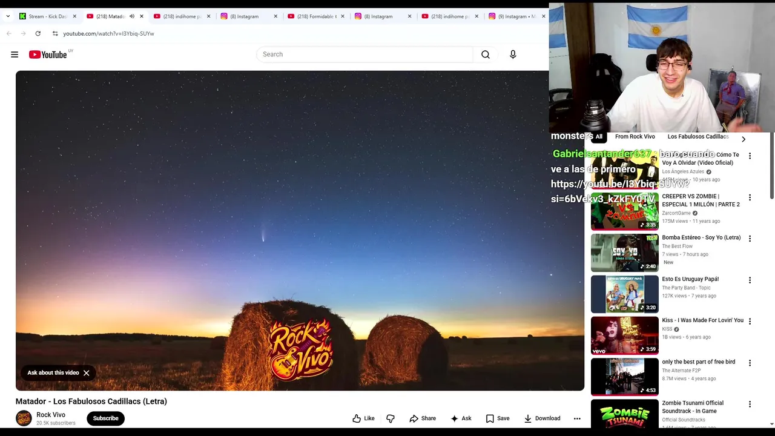Dismiss the 'Ask about this video' chip
Screen dimensions: 775x436
[87, 373]
